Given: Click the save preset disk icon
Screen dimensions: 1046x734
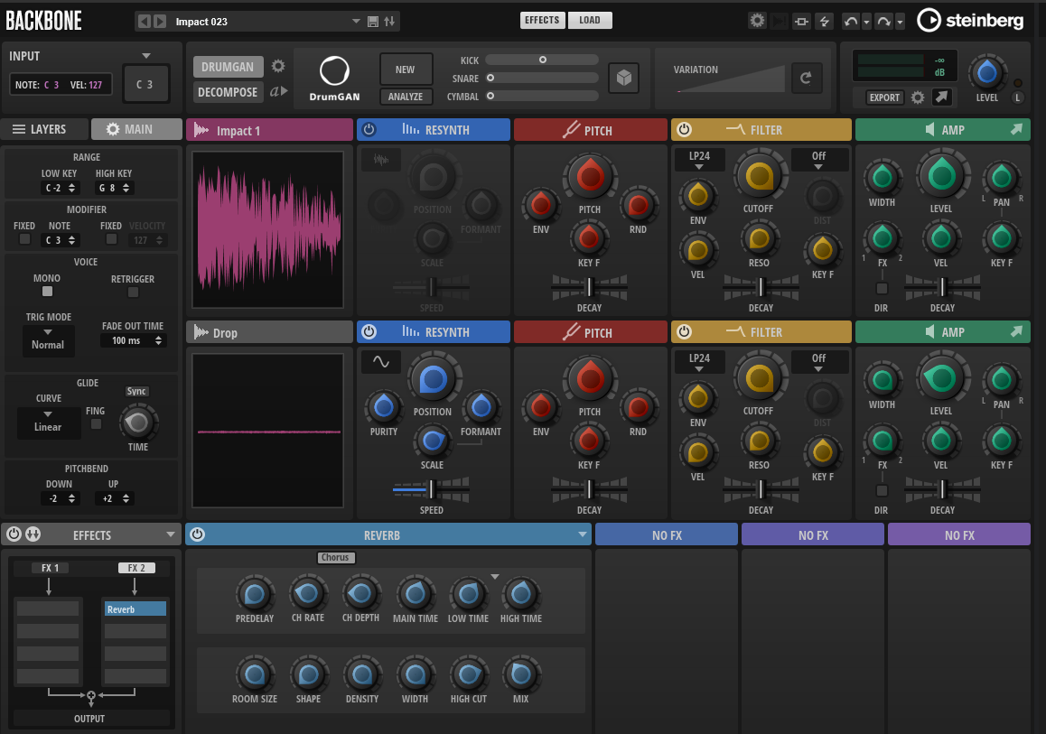Looking at the screenshot, I should pyautogui.click(x=373, y=21).
